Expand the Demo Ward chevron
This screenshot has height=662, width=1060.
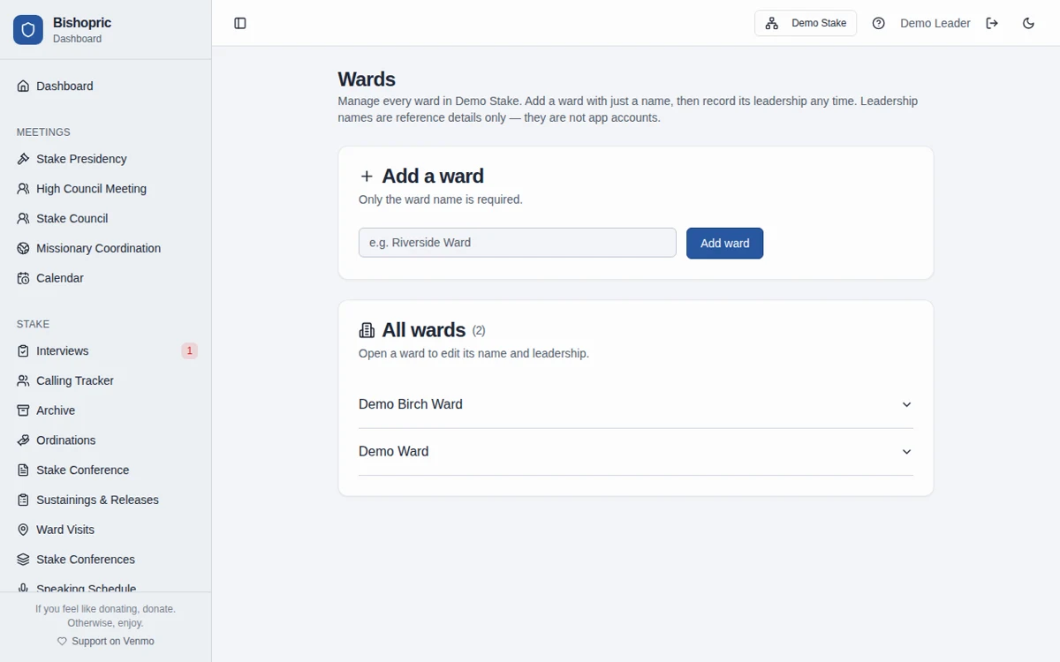tap(906, 452)
